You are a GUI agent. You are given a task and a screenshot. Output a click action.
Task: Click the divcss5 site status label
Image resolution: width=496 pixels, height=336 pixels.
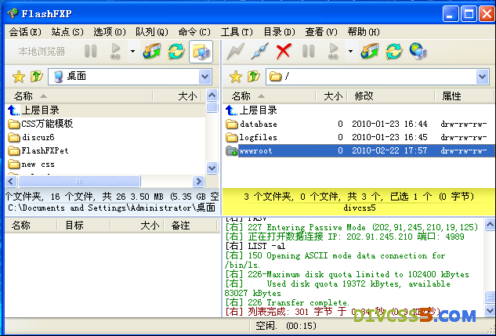click(360, 208)
